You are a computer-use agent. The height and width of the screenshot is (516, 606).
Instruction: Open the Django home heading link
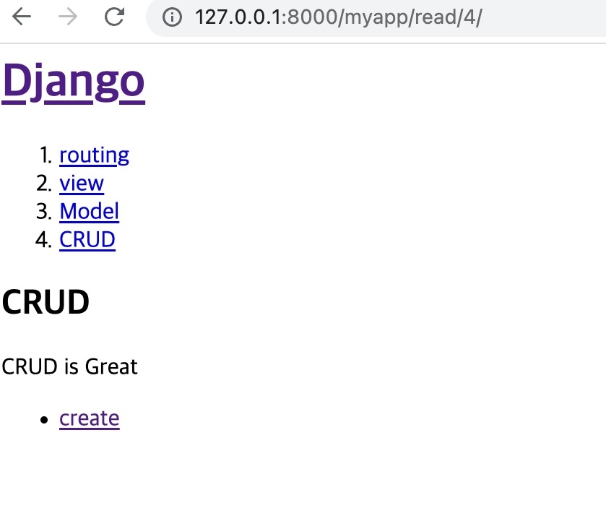[x=74, y=82]
